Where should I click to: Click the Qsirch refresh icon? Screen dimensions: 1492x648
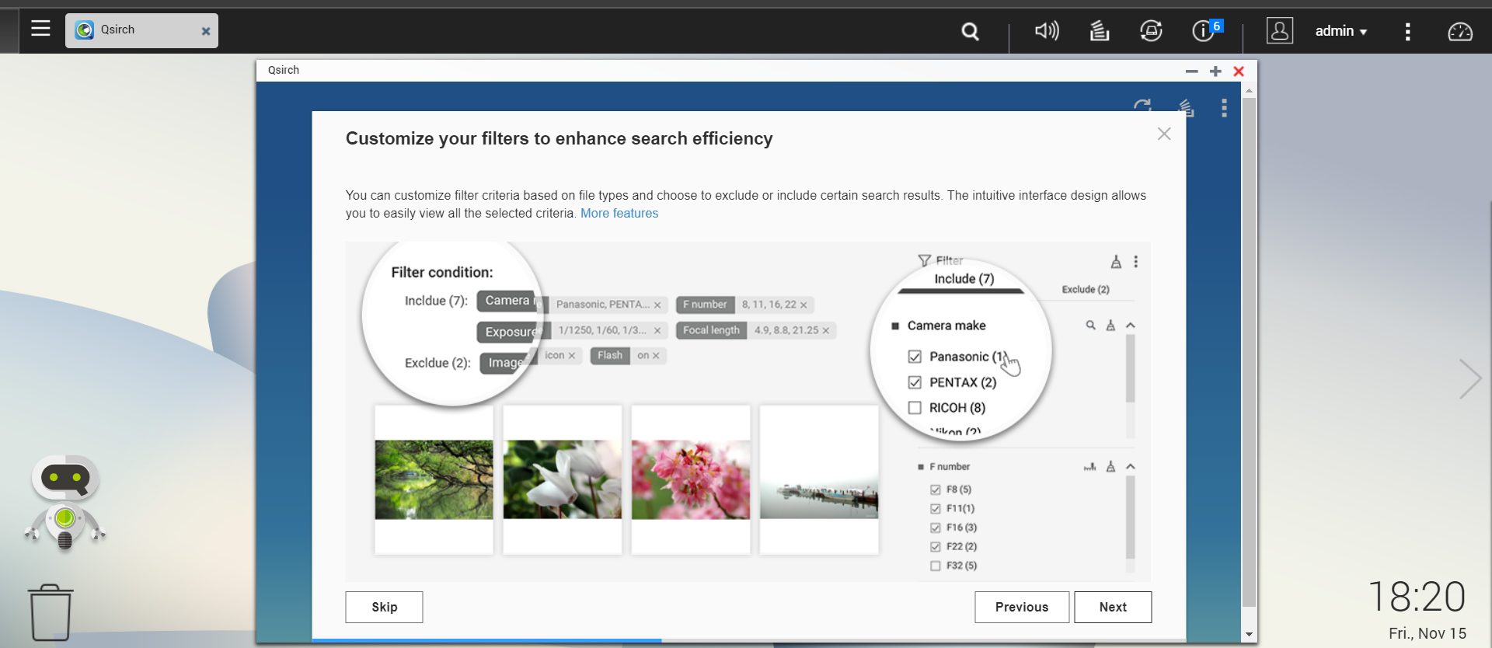click(x=1142, y=106)
